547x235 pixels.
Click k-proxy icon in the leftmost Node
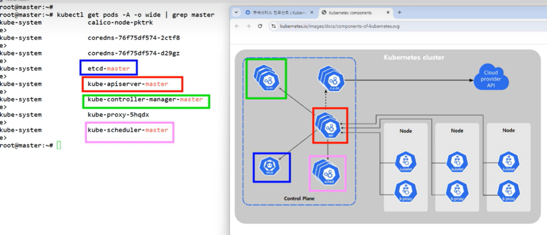(406, 191)
